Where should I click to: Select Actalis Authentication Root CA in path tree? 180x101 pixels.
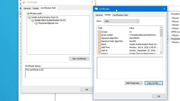pyautogui.click(x=45, y=17)
